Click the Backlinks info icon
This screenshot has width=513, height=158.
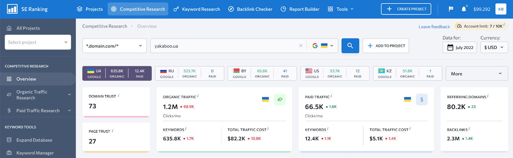pyautogui.click(x=469, y=129)
